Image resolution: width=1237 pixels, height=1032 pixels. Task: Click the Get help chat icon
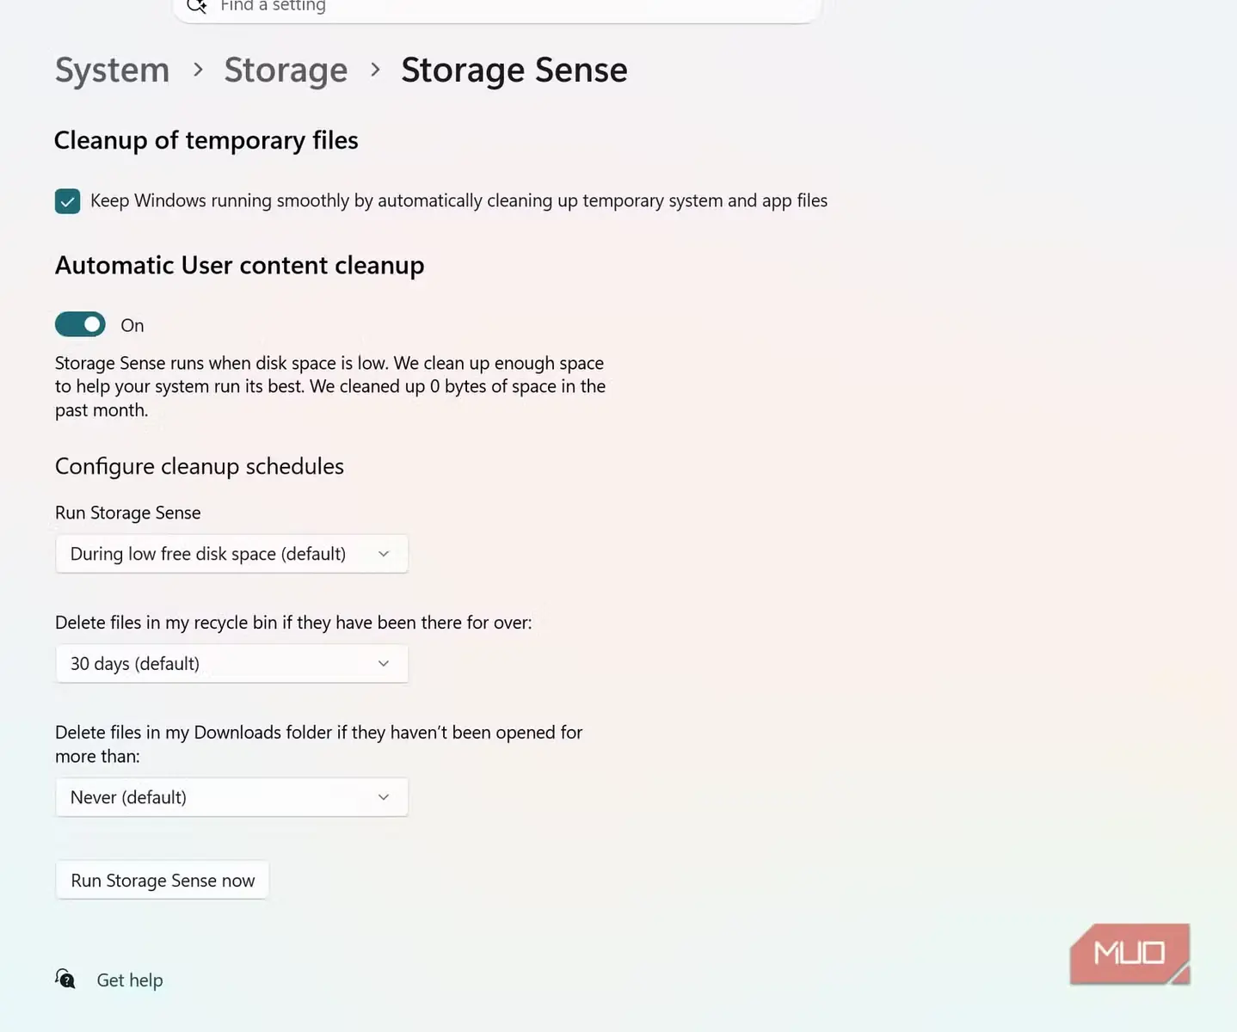point(65,979)
